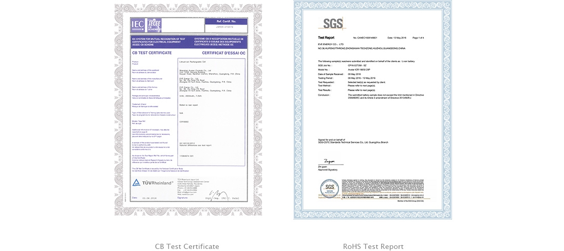Click the 'EVE ENERGY CO., LTD' line
The image size is (564, 251).
331,44
